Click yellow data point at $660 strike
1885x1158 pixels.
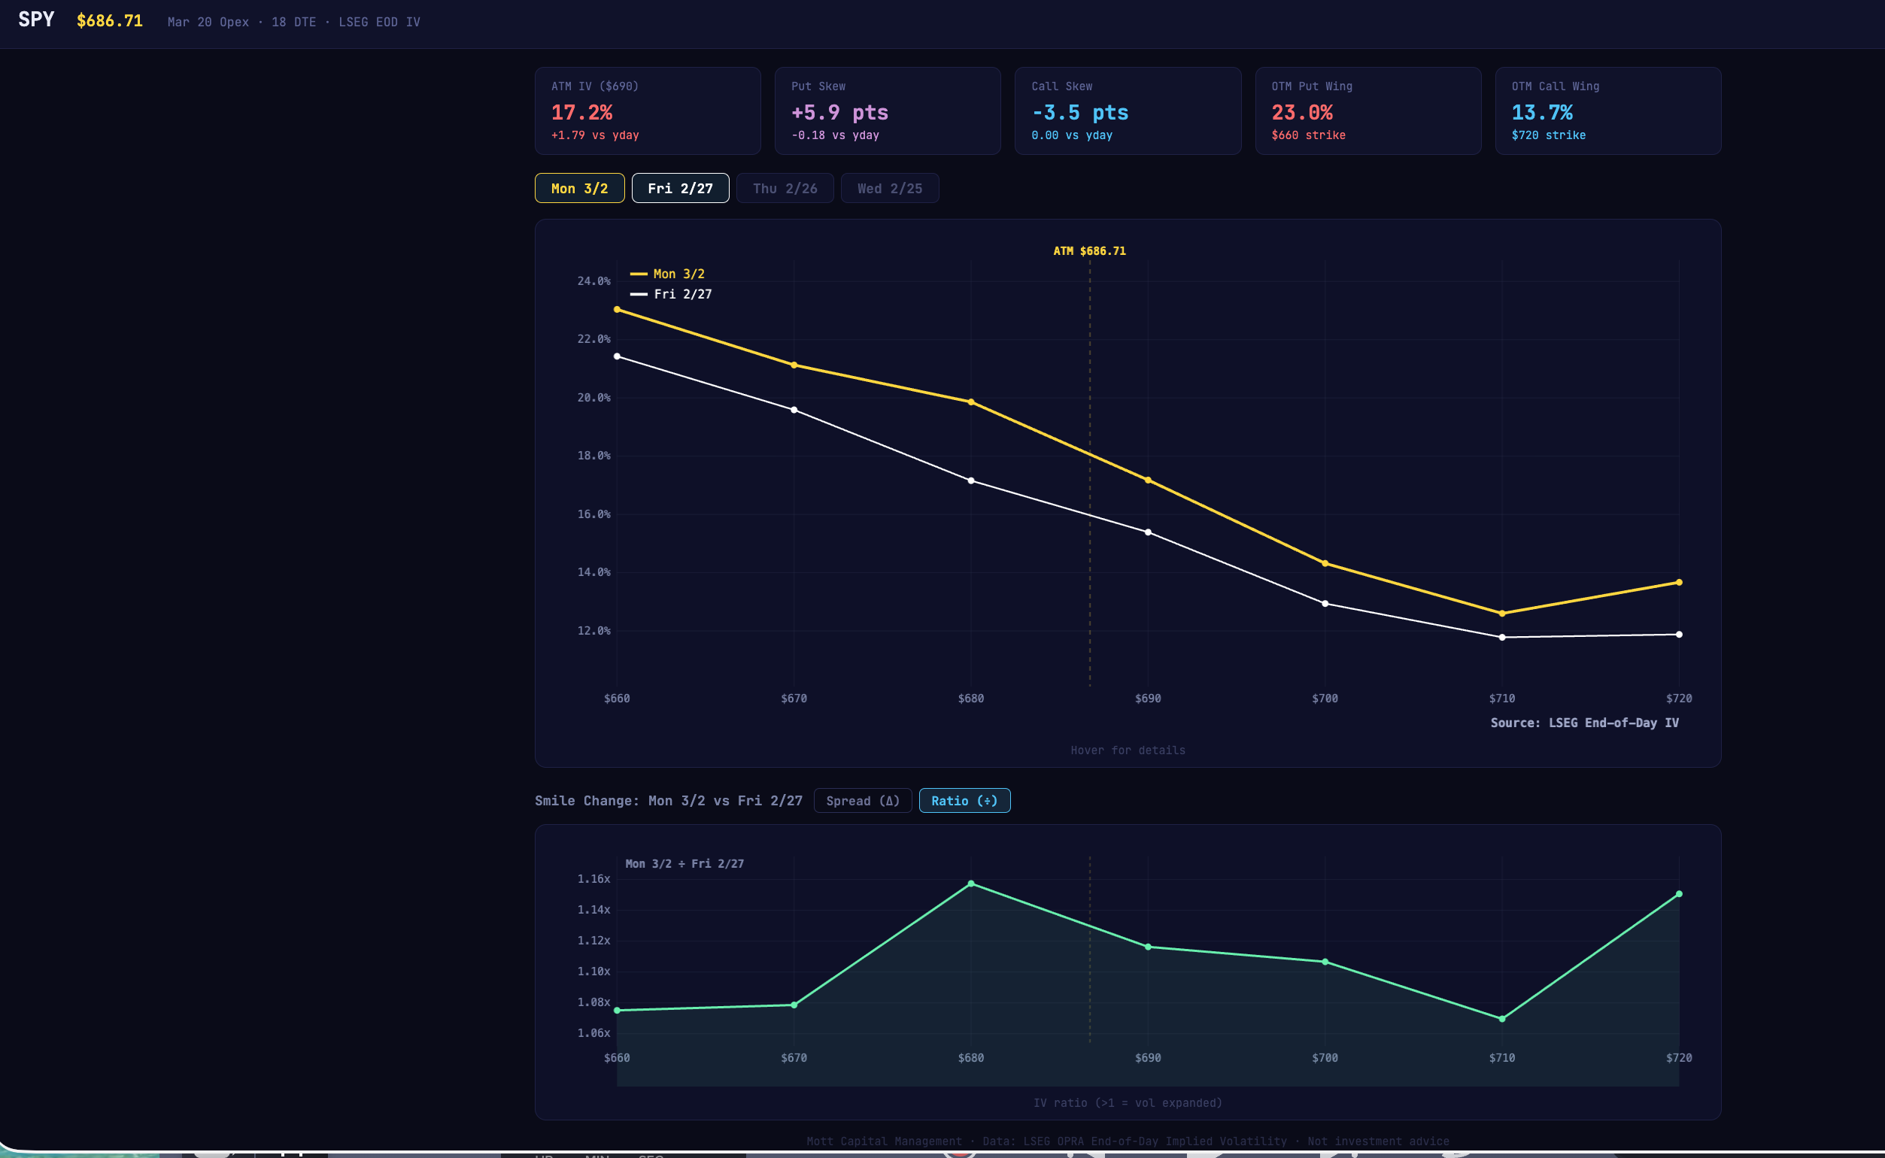617,309
